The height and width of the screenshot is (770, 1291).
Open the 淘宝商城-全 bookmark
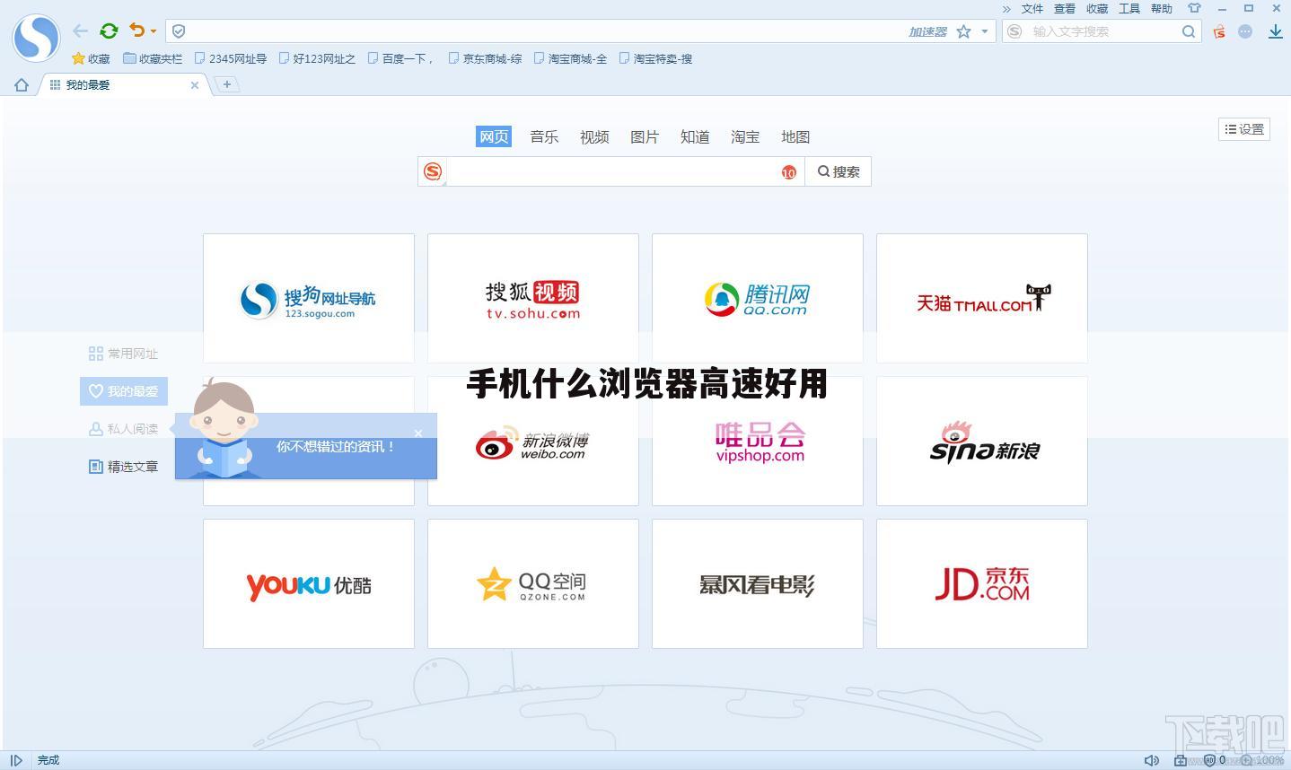pyautogui.click(x=570, y=58)
